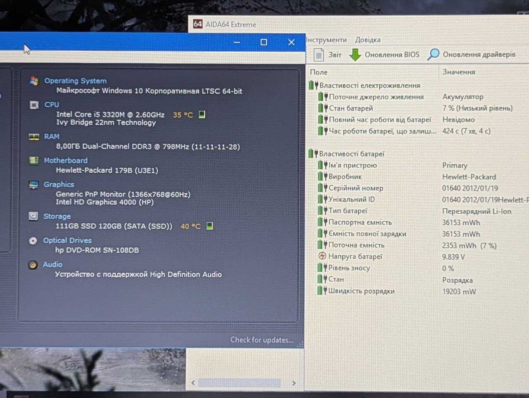The height and width of the screenshot is (398, 529).
Task: Close the Speccy window
Action: click(x=291, y=42)
